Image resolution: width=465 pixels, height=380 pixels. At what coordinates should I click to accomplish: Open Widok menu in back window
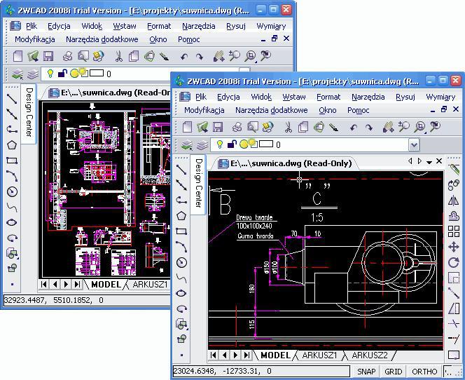coord(92,26)
